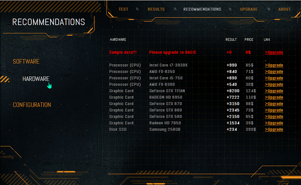Viewport: 301px width, 185px height.
Task: Click Upgrade link for AMD FX-8350
Action: [274, 71]
